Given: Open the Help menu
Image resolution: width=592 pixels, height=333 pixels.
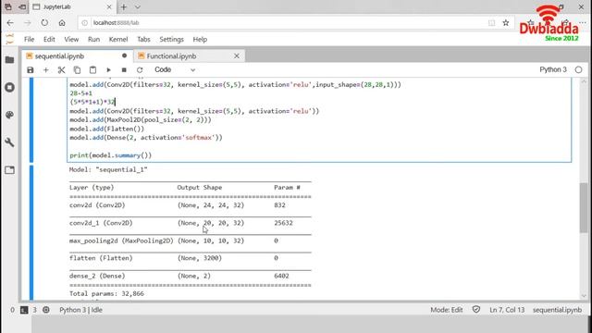Looking at the screenshot, I should [200, 39].
